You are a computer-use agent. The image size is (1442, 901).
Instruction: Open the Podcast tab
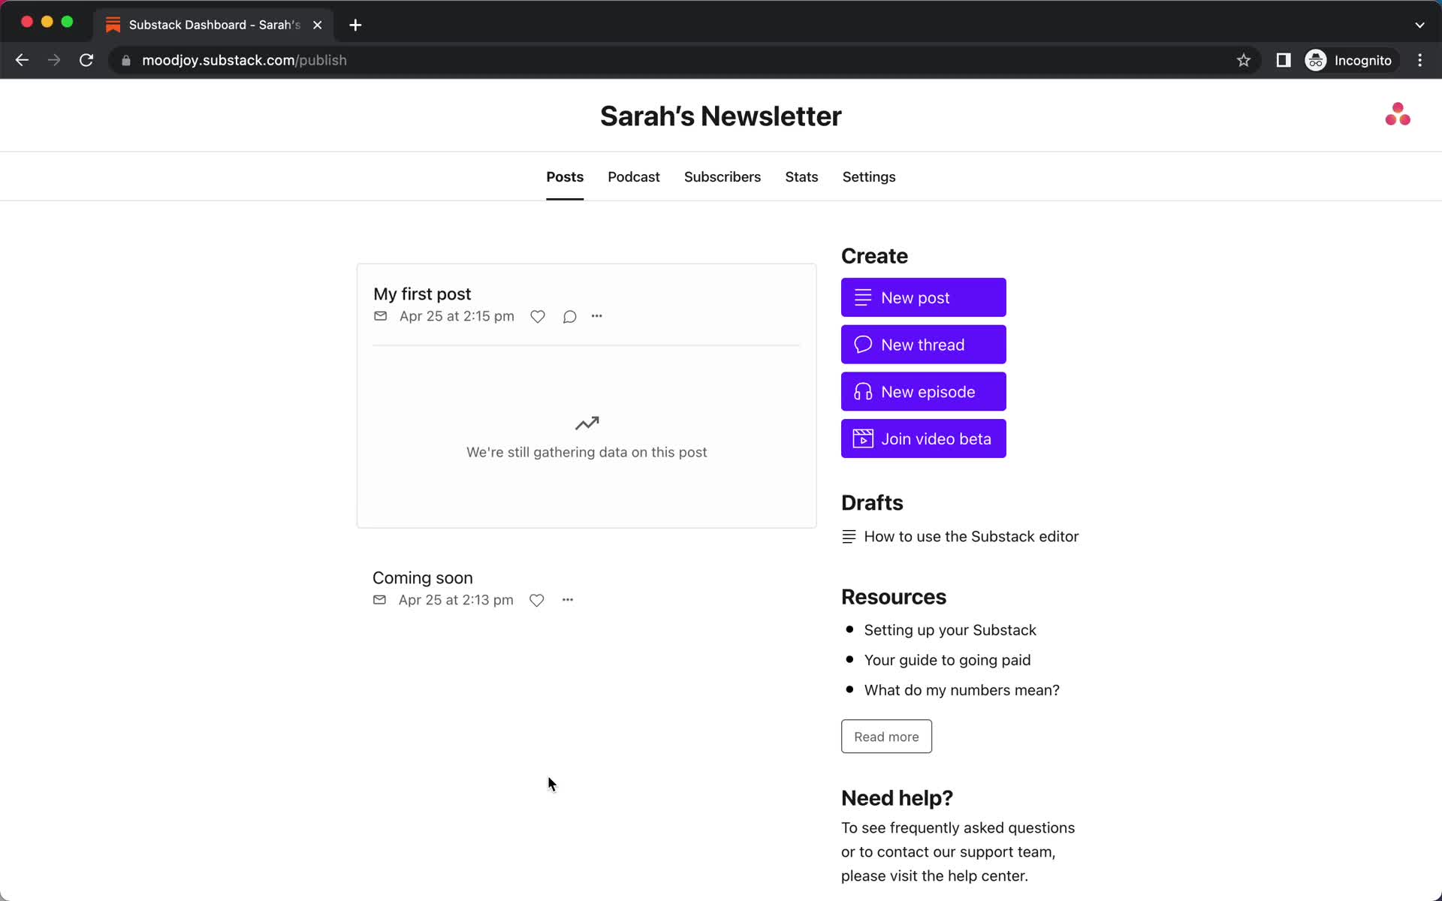(634, 177)
